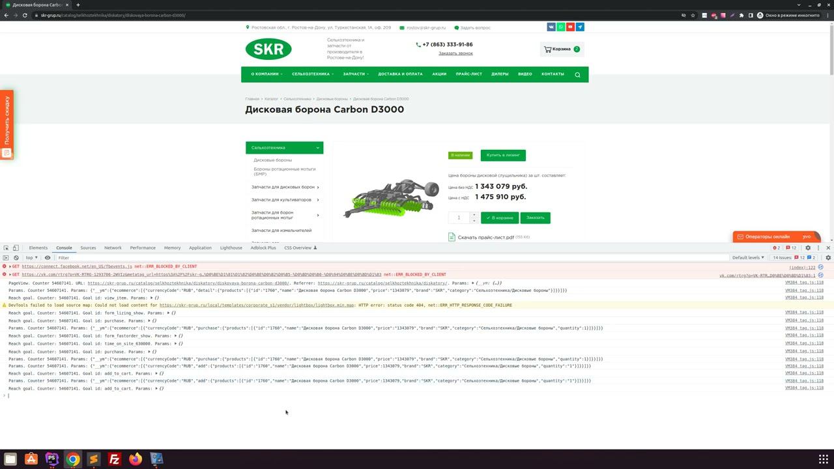Open the Корзина cart button
The width and height of the screenshot is (834, 469).
(x=562, y=49)
